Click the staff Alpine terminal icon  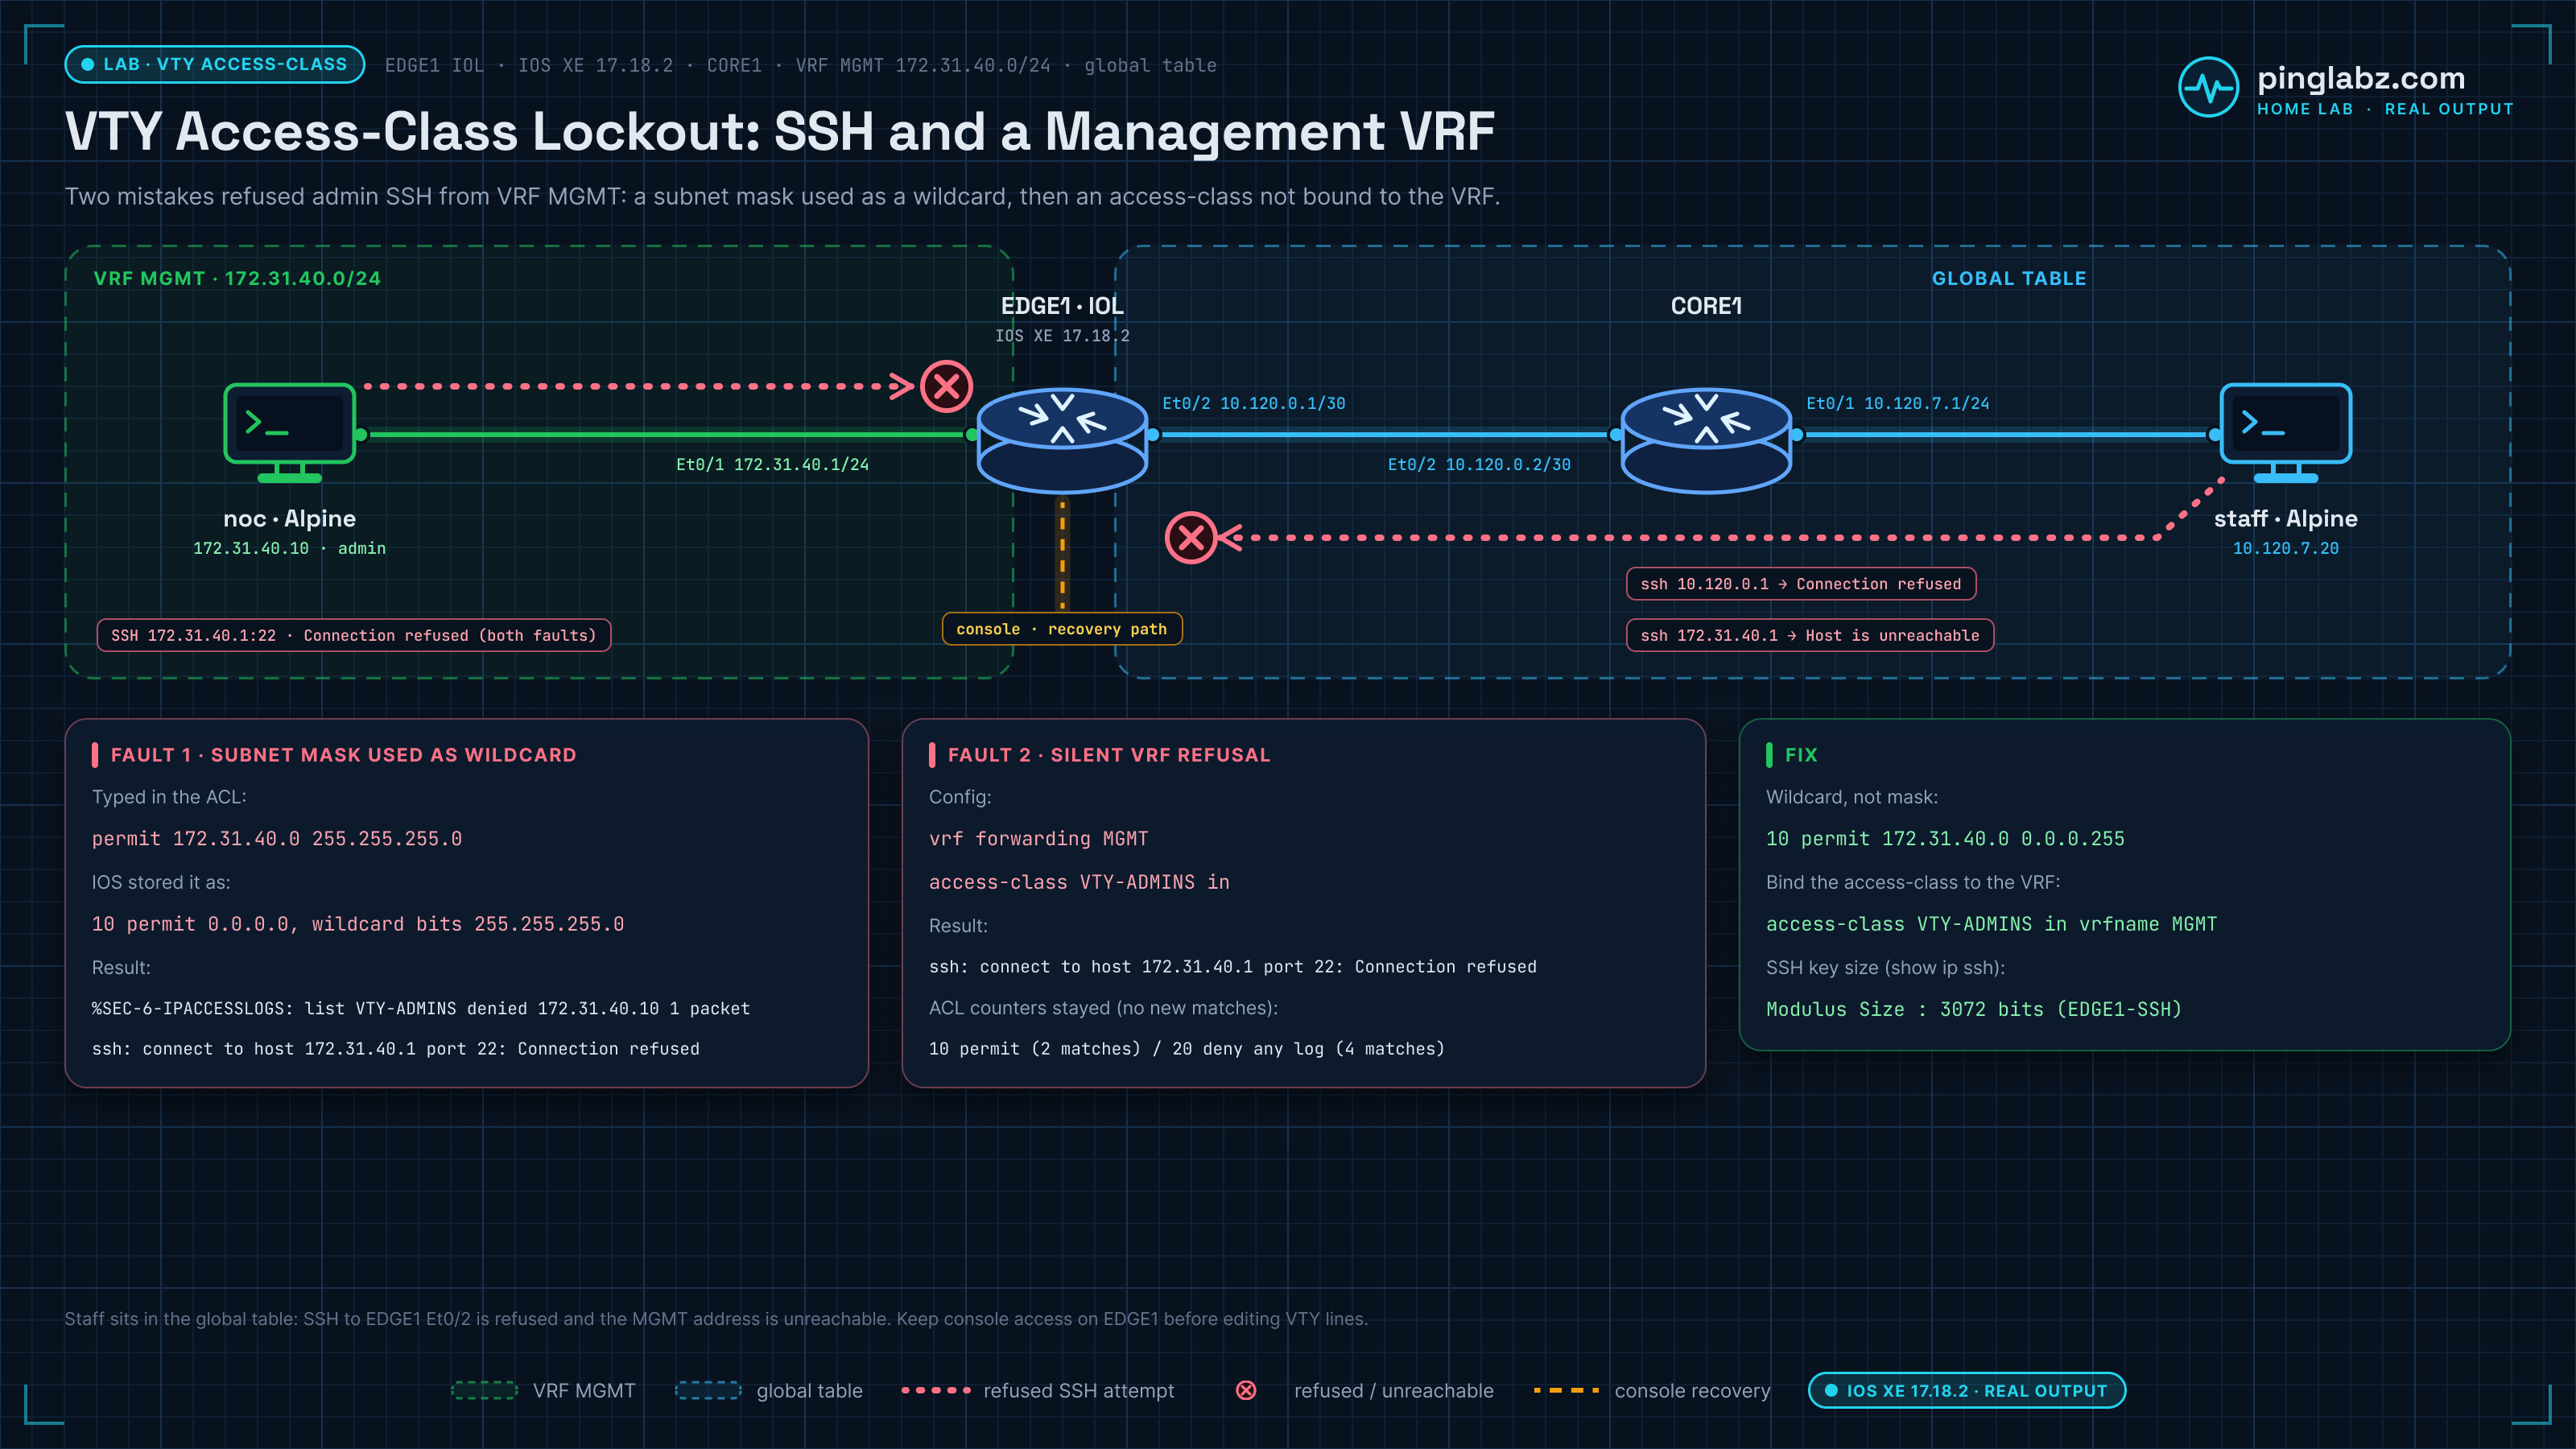pyautogui.click(x=2286, y=433)
